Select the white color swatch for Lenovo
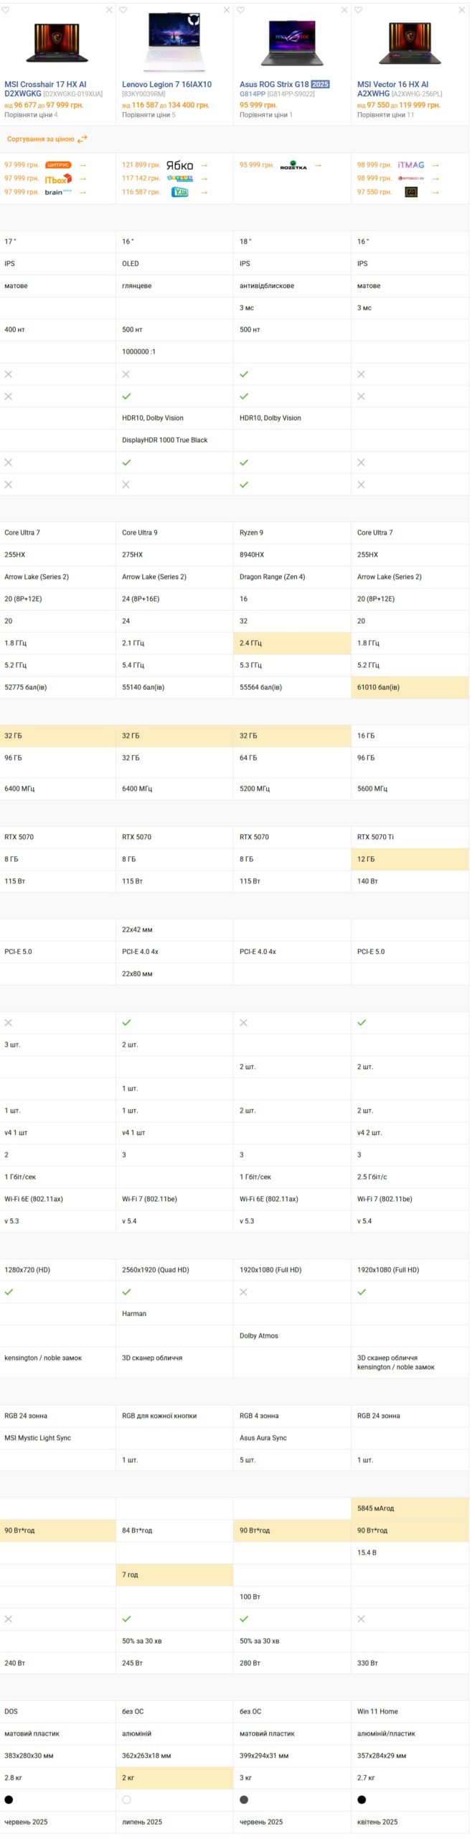The height and width of the screenshot is (1839, 475). 126,1799
